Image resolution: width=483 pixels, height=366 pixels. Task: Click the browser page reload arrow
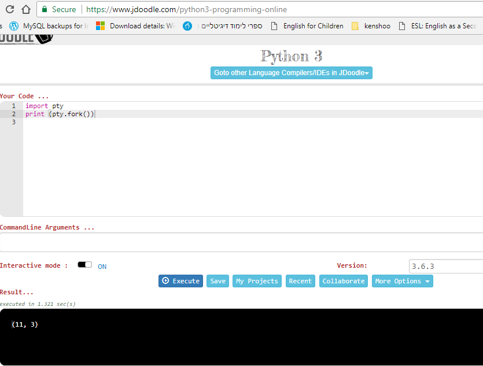9,9
